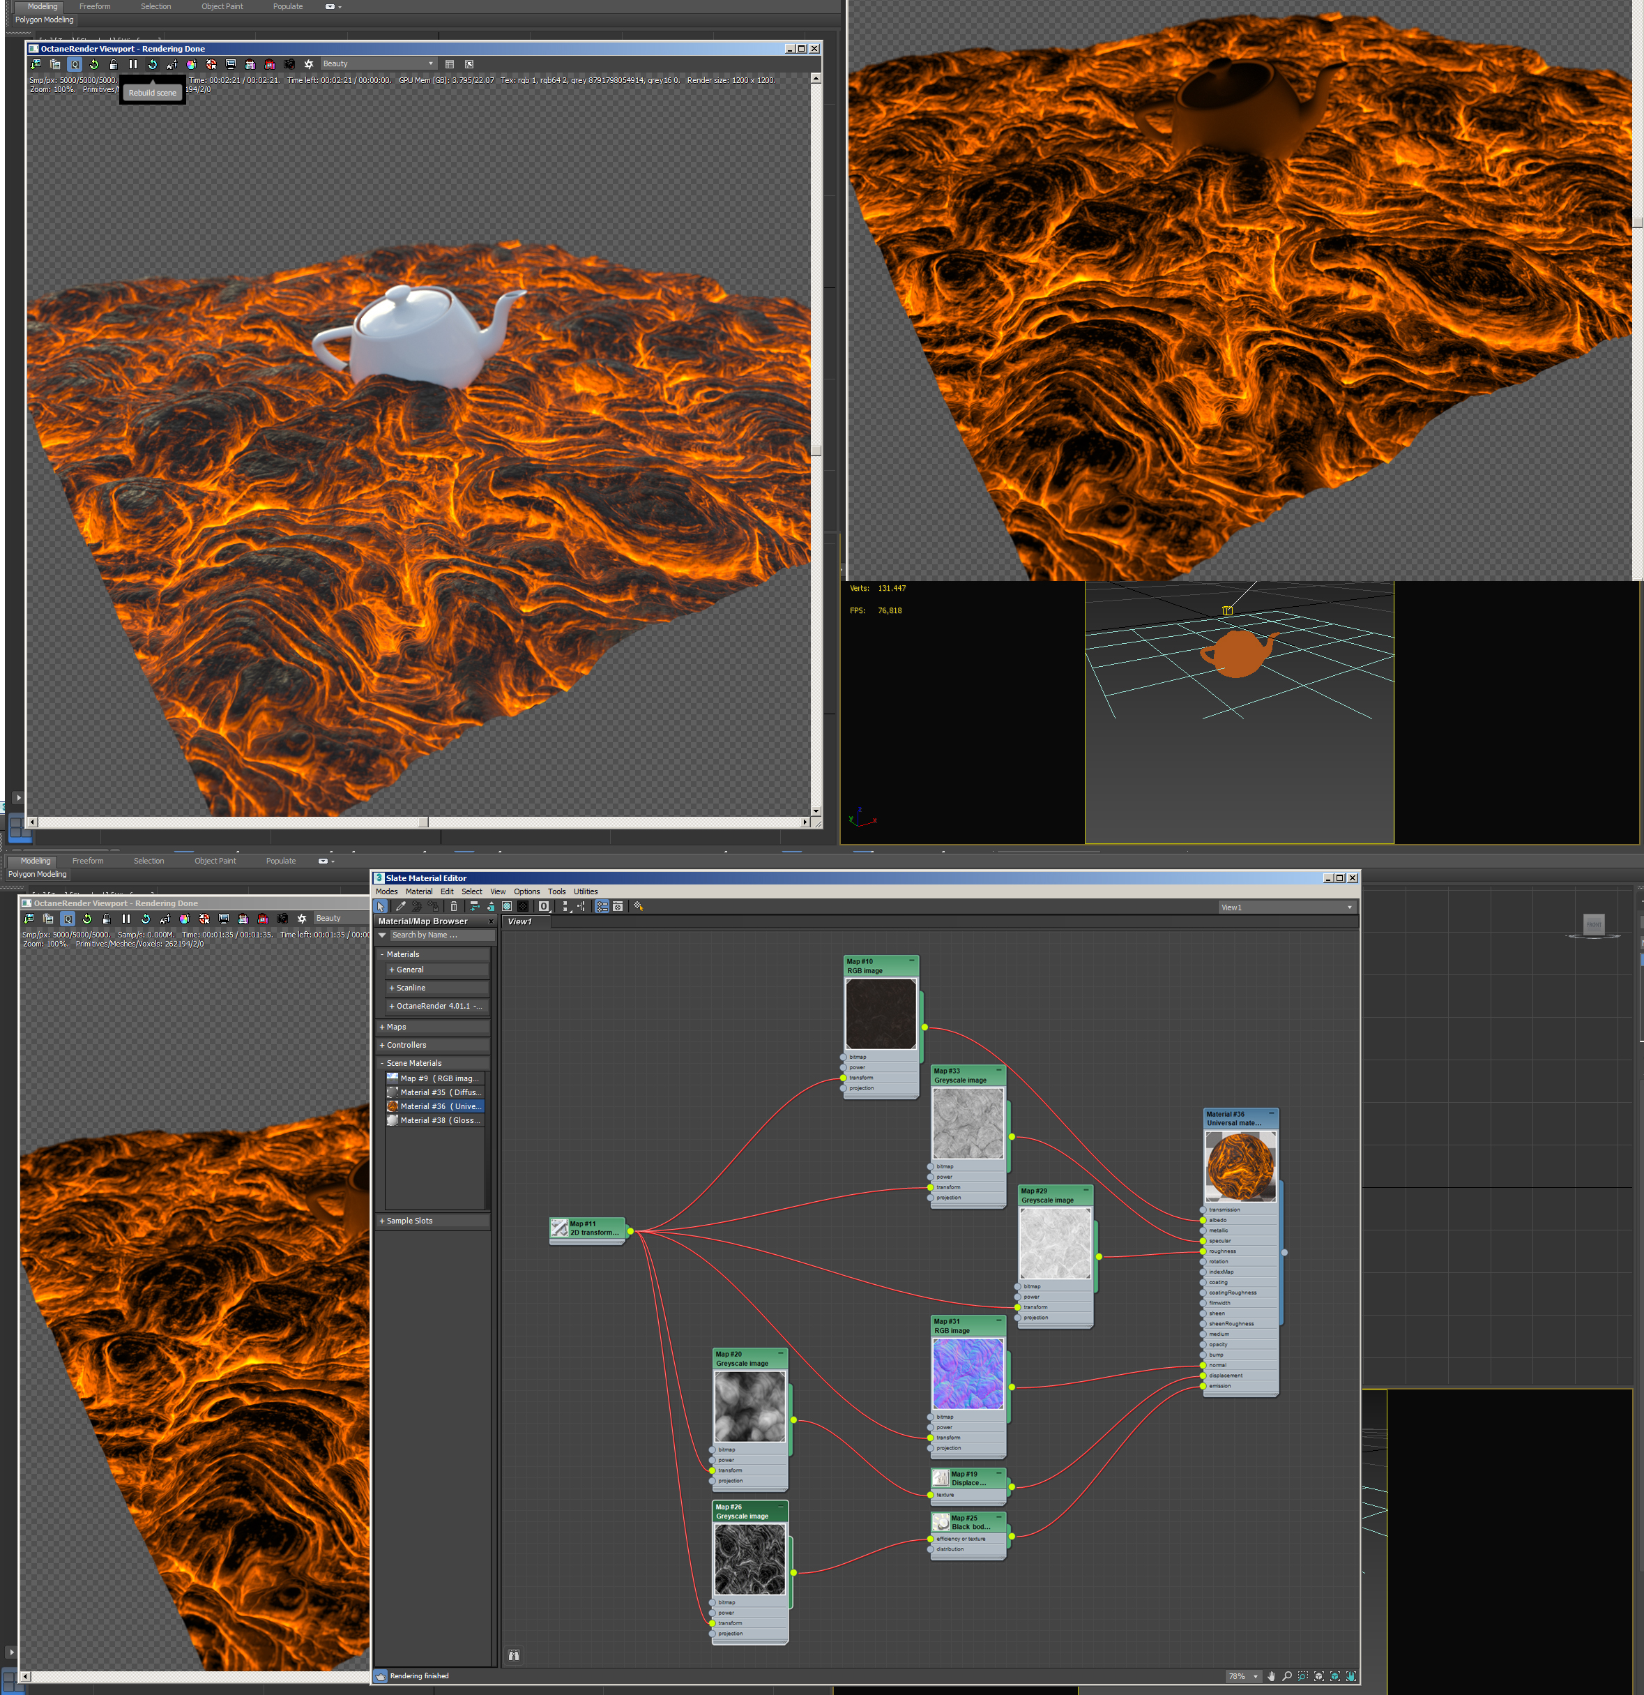The width and height of the screenshot is (1644, 1695).
Task: Click the settings gear icon in the top Octane viewport
Action: click(x=309, y=64)
